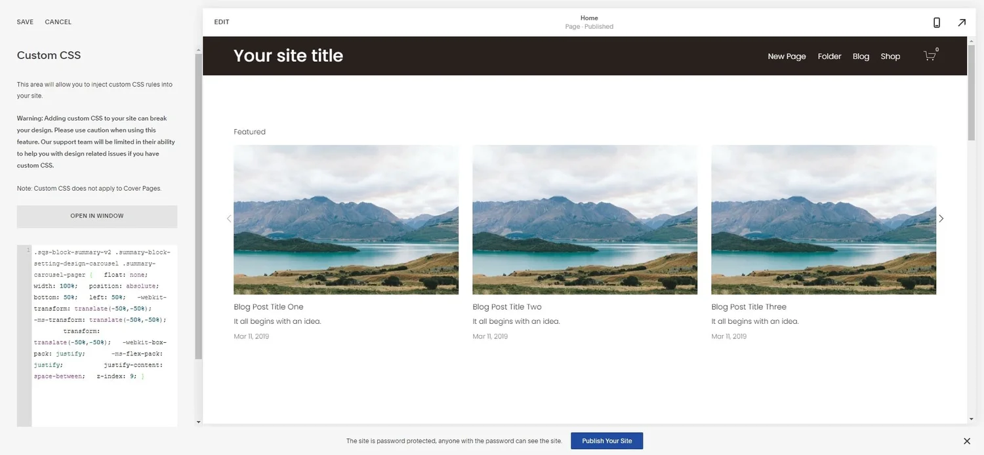
Task: Open the Shop page
Action: (x=890, y=56)
